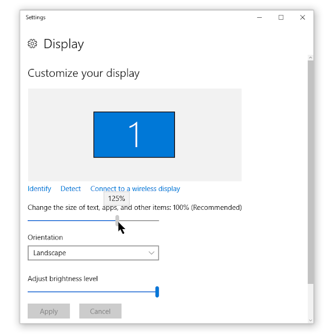Click the Settings window title text
Image resolution: width=327 pixels, height=334 pixels.
(x=36, y=17)
